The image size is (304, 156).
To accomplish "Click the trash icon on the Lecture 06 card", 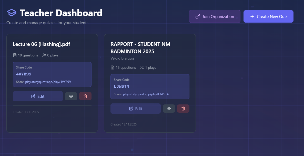I will 85,96.
